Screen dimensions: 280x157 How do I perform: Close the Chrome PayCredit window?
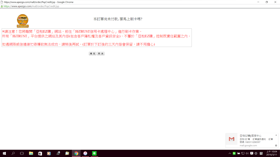pos(275,2)
